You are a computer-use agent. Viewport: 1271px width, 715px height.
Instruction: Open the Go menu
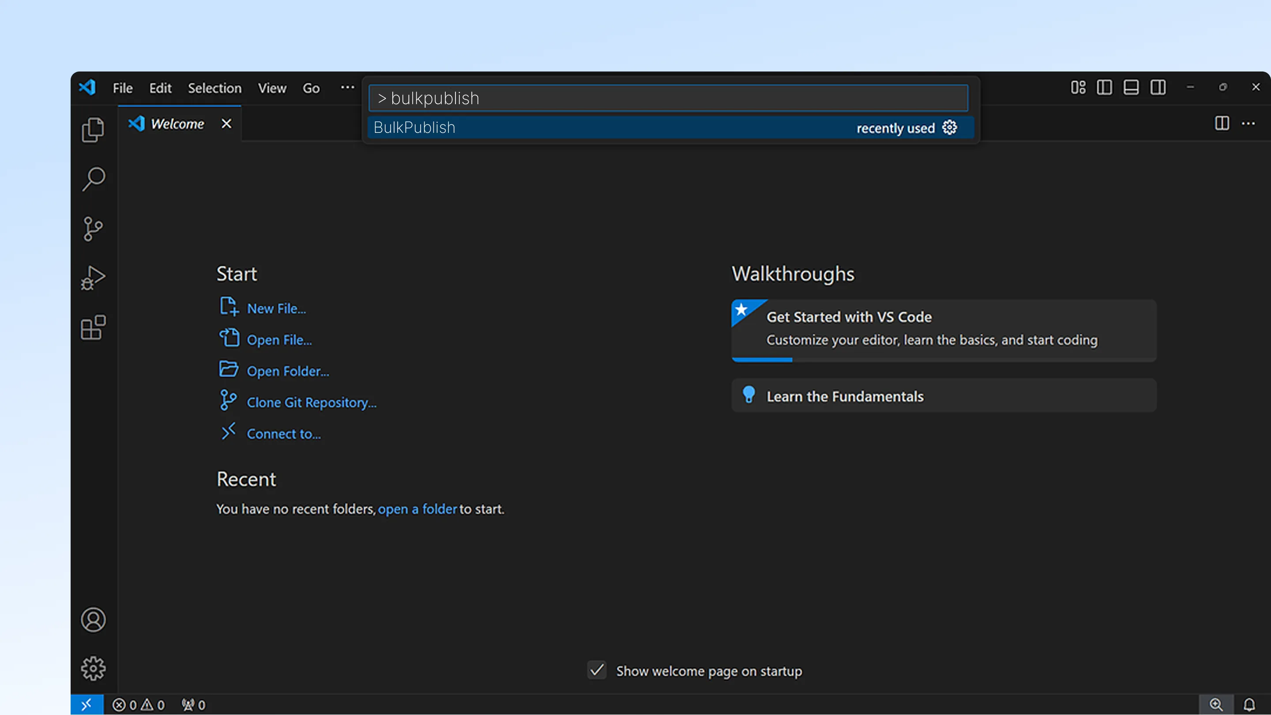[x=311, y=88]
